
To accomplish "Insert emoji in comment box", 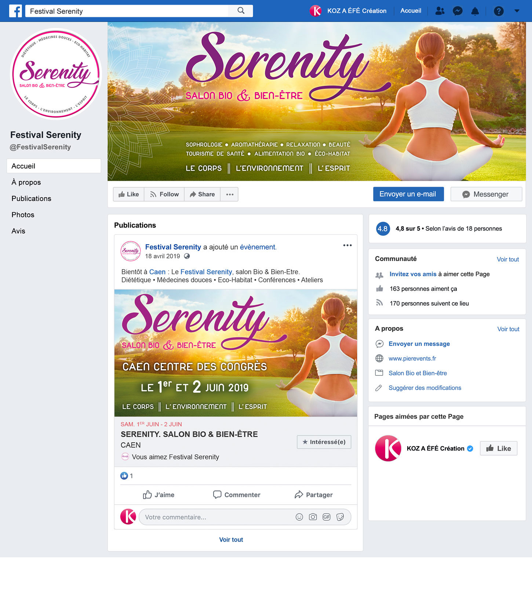I will click(x=299, y=517).
